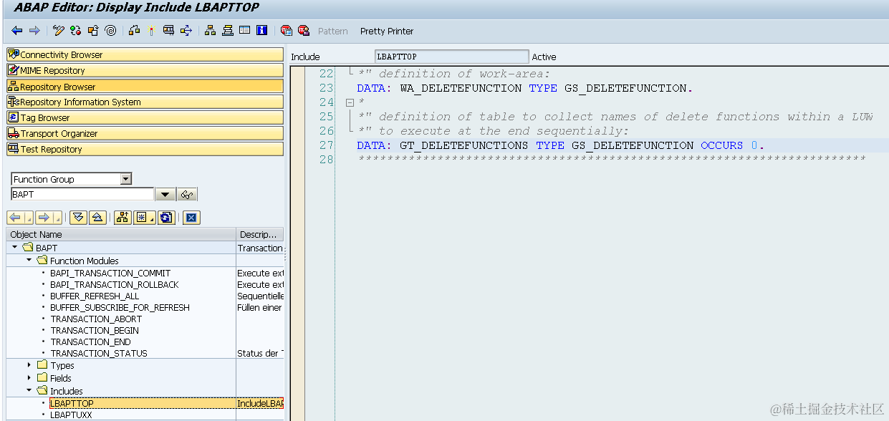Collapse the BAPT root tree node
This screenshot has width=889, height=421.
[x=15, y=248]
